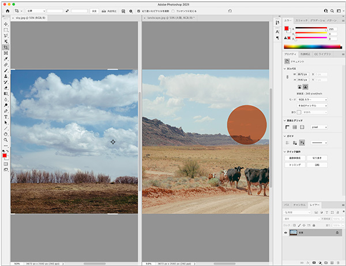Screen dimensions: 346x266
Task: Select the Pen tool
Action: [x=6, y=111]
